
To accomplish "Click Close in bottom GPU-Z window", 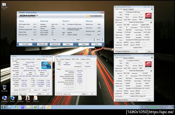I will 149,100.
